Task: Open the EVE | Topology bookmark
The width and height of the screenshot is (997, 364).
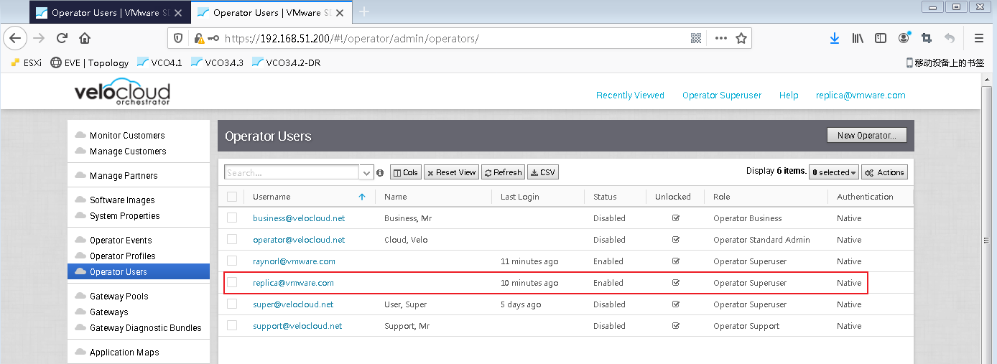Action: pos(90,62)
